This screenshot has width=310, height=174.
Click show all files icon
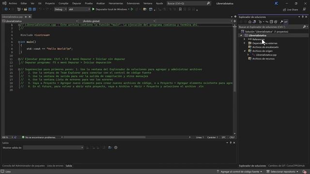point(276,22)
